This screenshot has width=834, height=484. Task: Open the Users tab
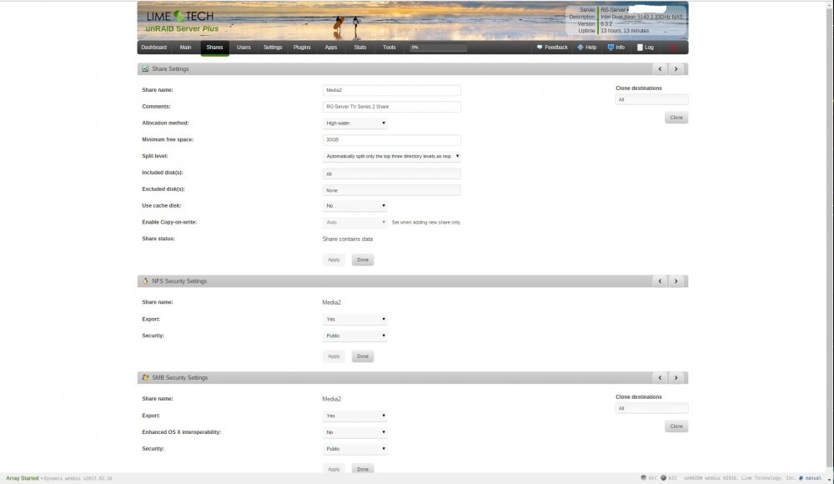coord(244,48)
